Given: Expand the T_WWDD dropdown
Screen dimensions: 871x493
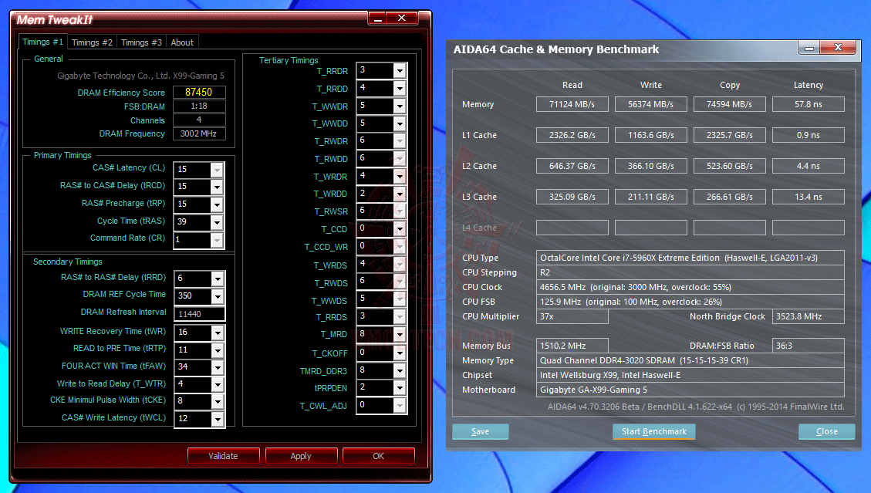Looking at the screenshot, I should coord(400,123).
